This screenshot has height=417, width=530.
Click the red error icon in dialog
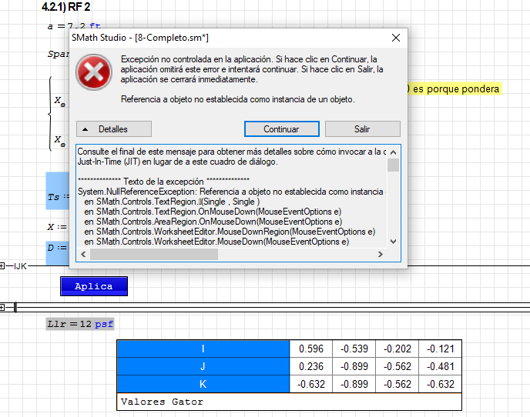coord(92,73)
